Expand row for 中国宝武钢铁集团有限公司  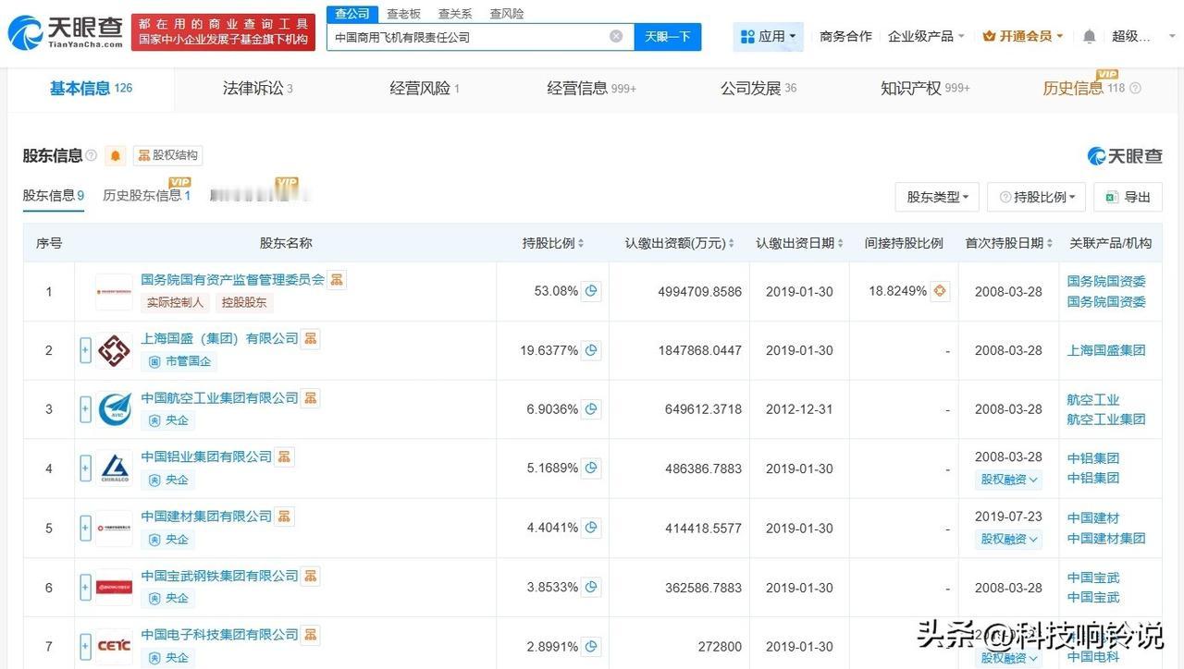tap(85, 587)
